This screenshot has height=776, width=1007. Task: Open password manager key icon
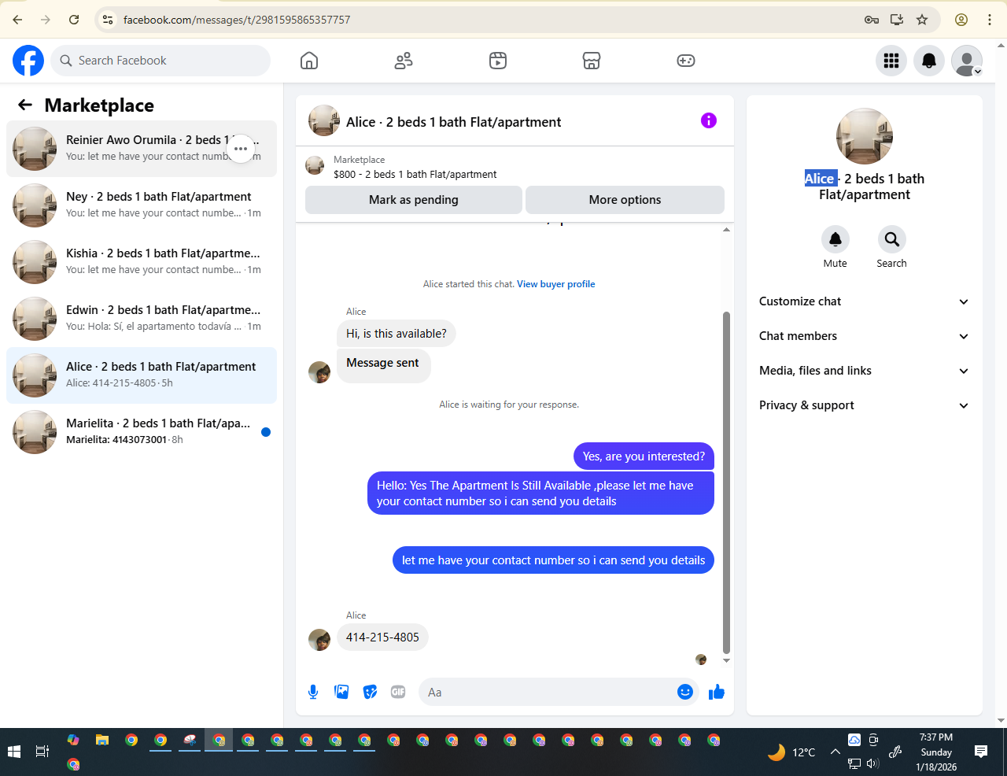click(872, 20)
